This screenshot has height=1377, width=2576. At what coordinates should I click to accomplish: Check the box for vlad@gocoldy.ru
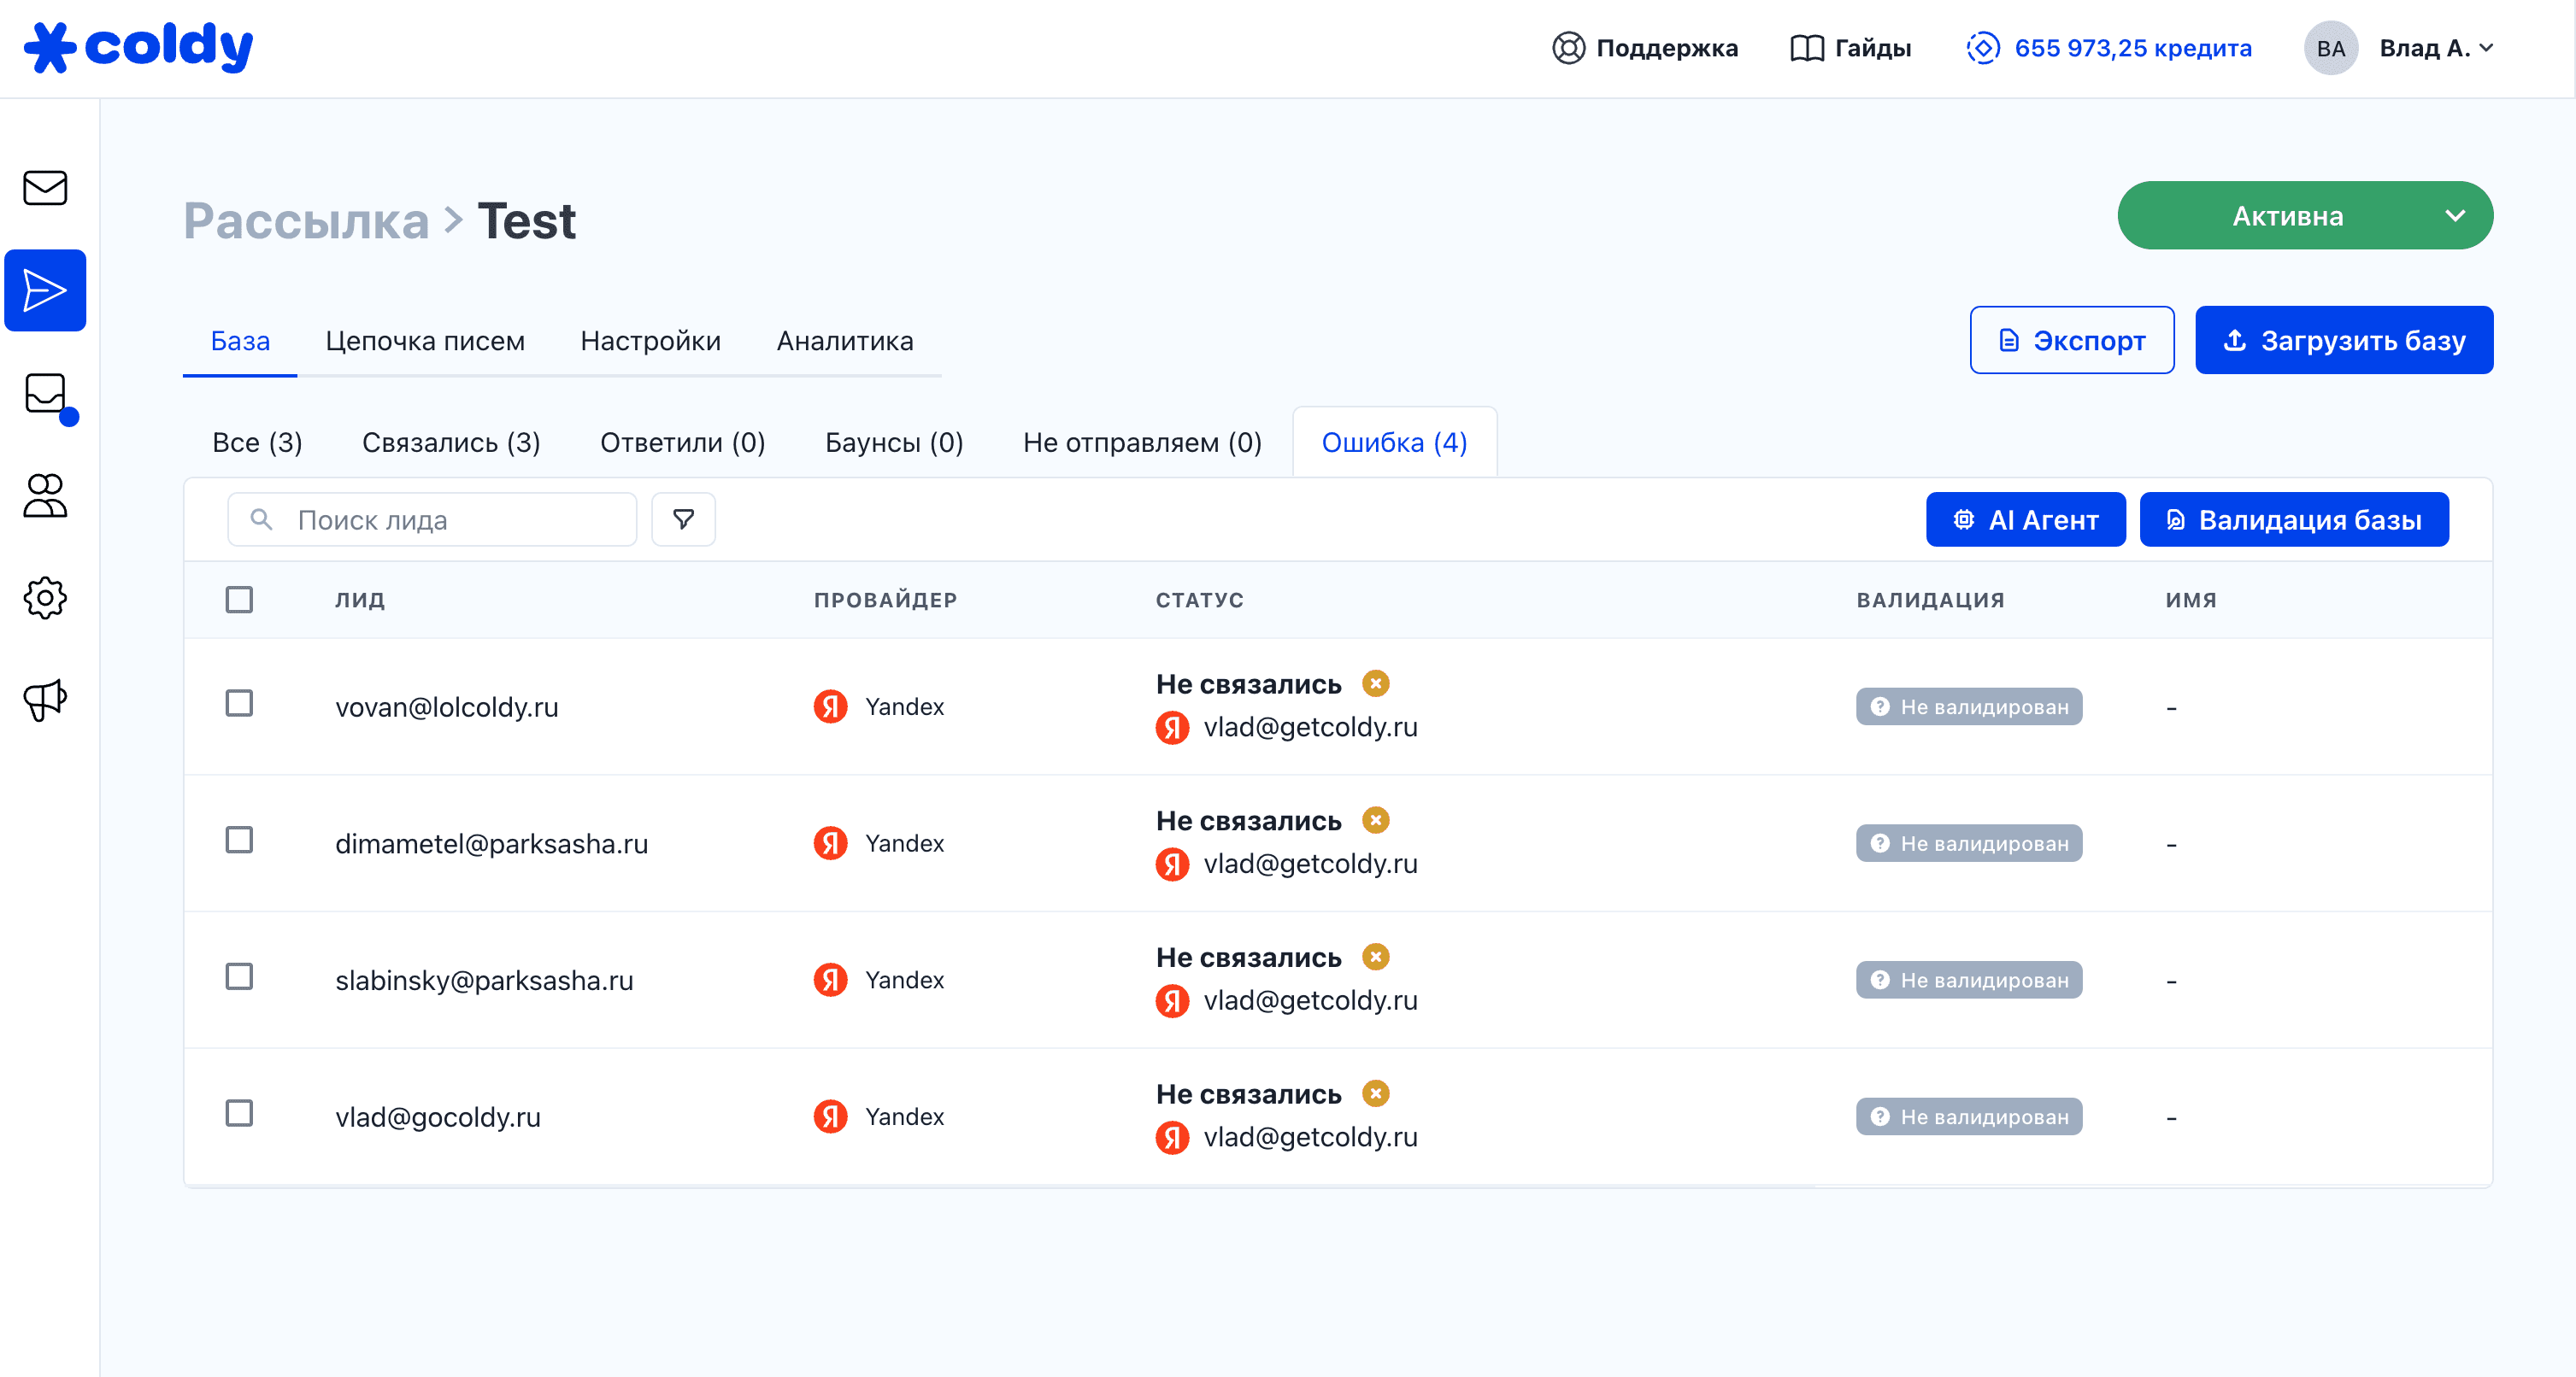(x=239, y=1113)
